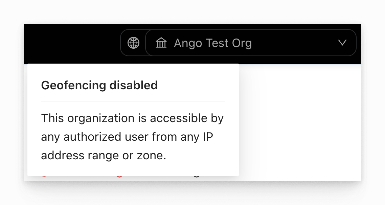This screenshot has height=205, width=385.
Task: Click the globe geofencing icon
Action: click(133, 43)
